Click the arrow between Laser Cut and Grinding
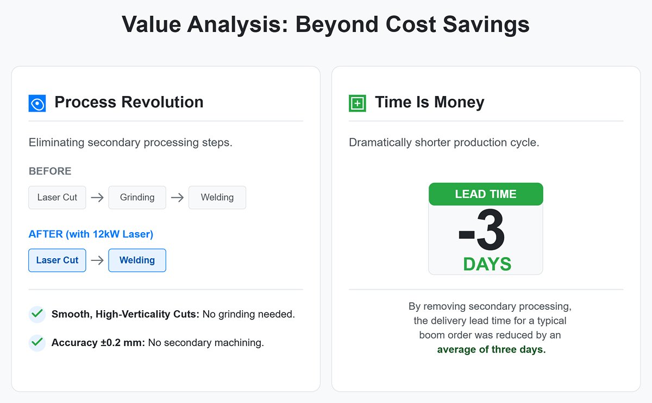The height and width of the screenshot is (403, 652). tap(97, 197)
